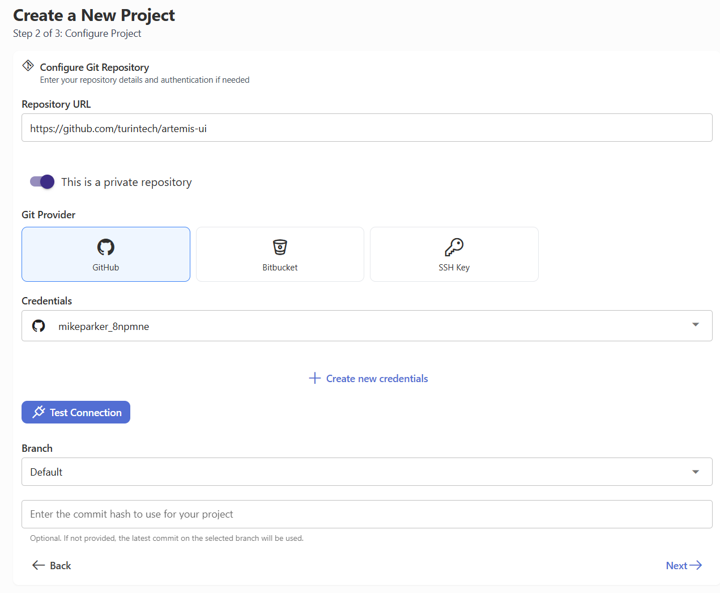The image size is (720, 593).
Task: Click the 'Credentials' label
Action: 47,301
